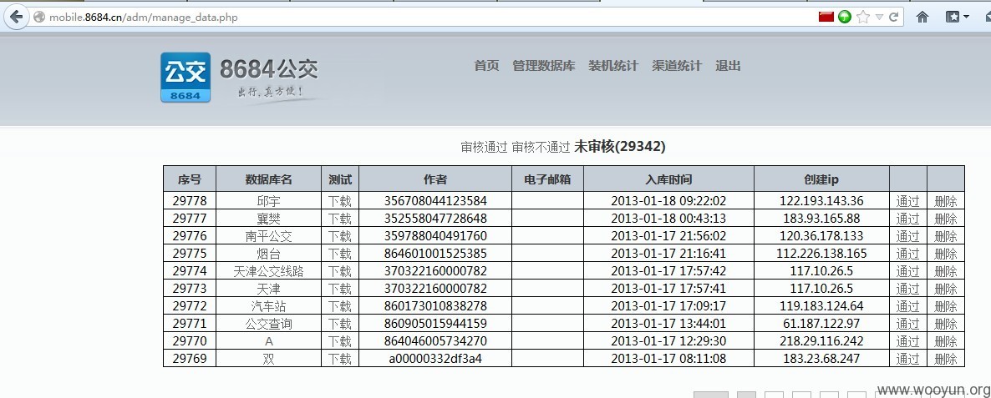
Task: Click the 序号 column header
Action: [x=190, y=179]
